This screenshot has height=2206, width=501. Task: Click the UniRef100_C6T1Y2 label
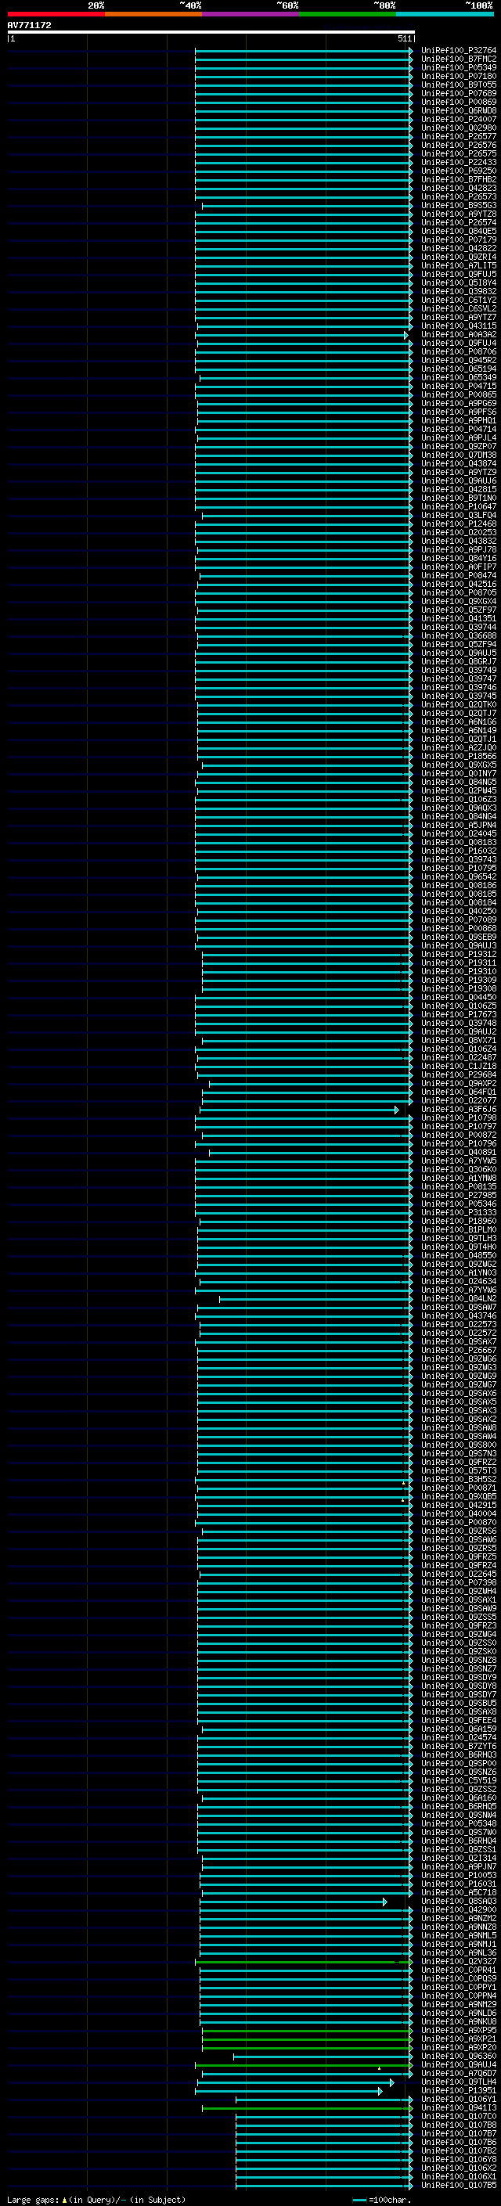459,300
